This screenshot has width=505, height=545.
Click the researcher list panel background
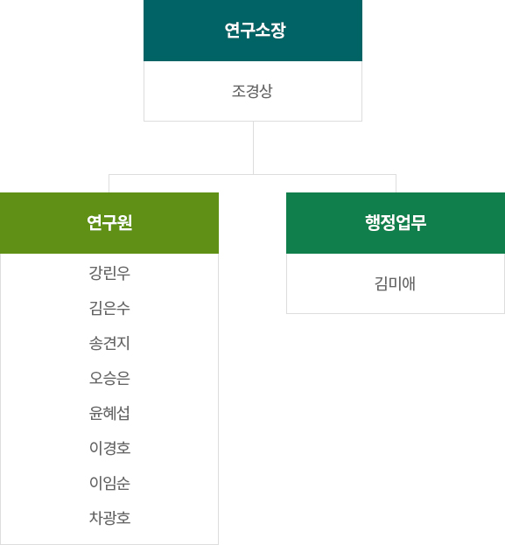109,399
